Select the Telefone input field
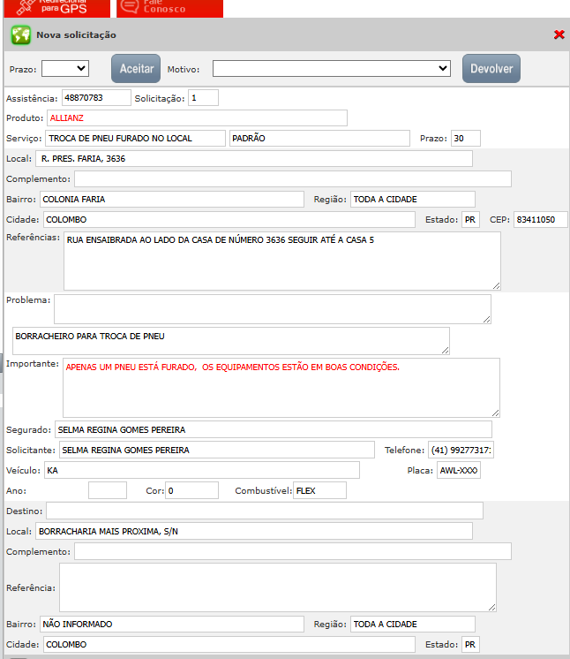The height and width of the screenshot is (659, 570). point(461,451)
